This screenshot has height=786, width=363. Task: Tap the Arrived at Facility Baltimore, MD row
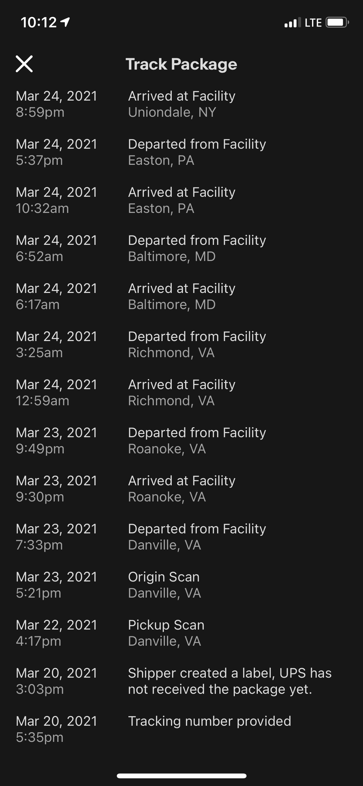click(x=181, y=296)
